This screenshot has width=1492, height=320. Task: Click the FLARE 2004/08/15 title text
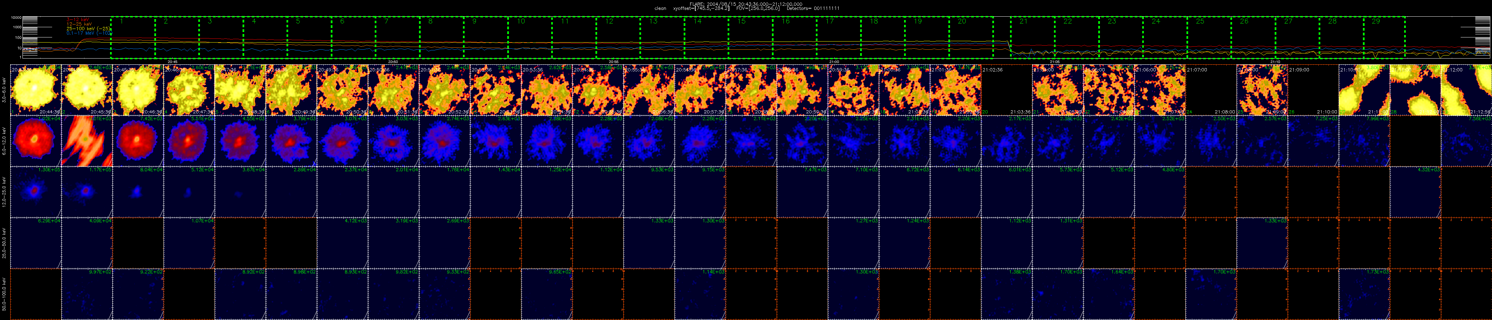pos(746,4)
